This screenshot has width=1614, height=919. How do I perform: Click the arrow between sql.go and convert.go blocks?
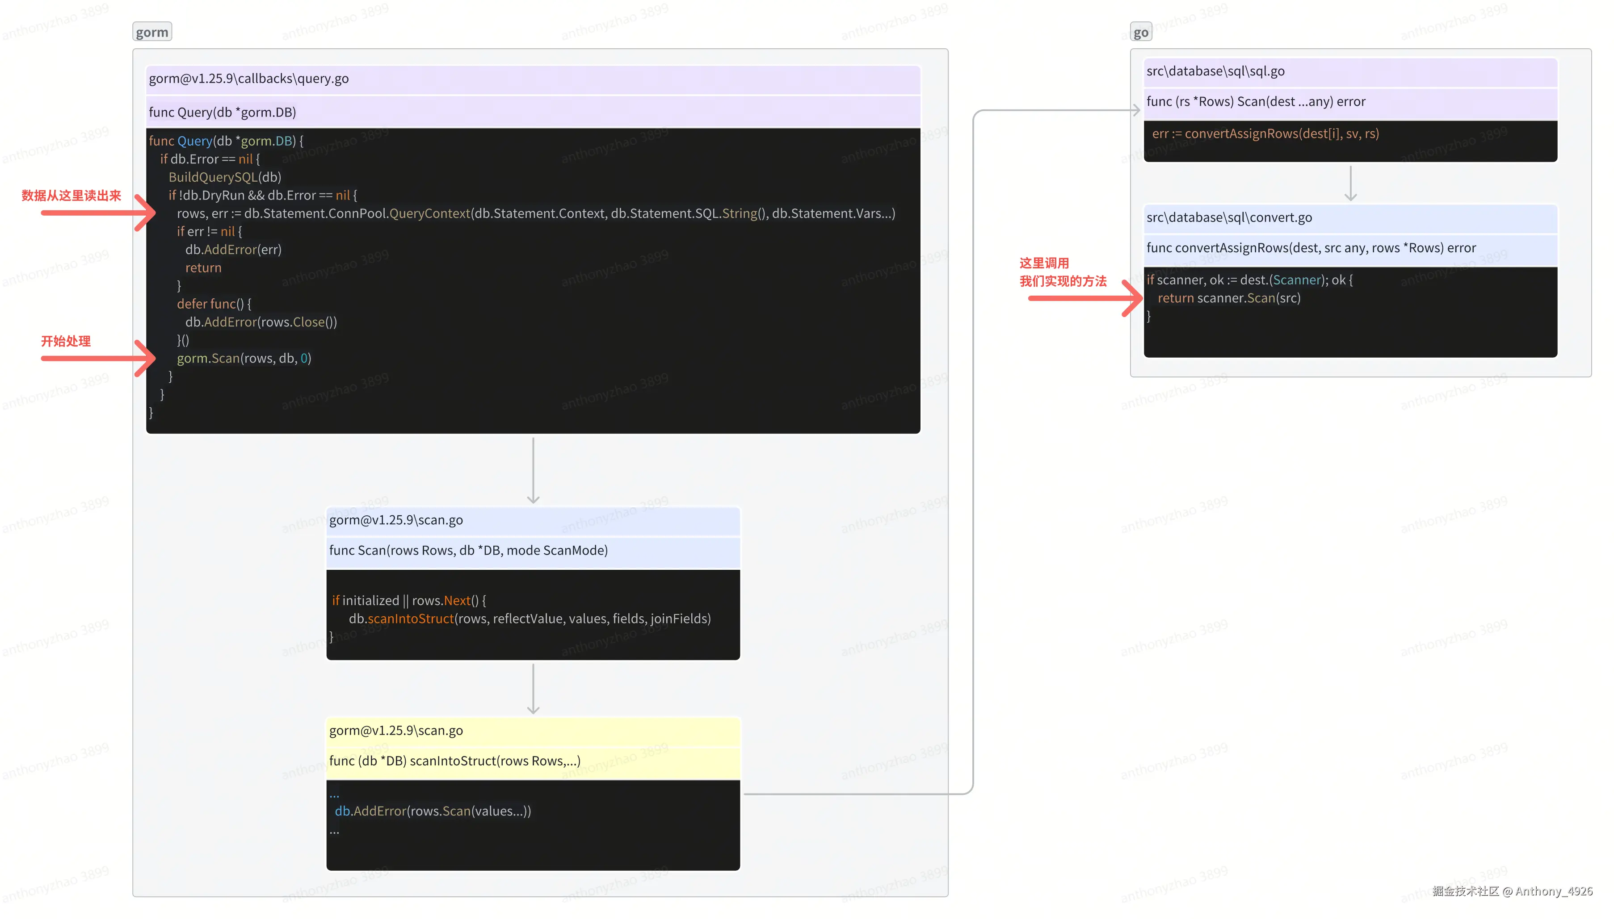pos(1350,183)
